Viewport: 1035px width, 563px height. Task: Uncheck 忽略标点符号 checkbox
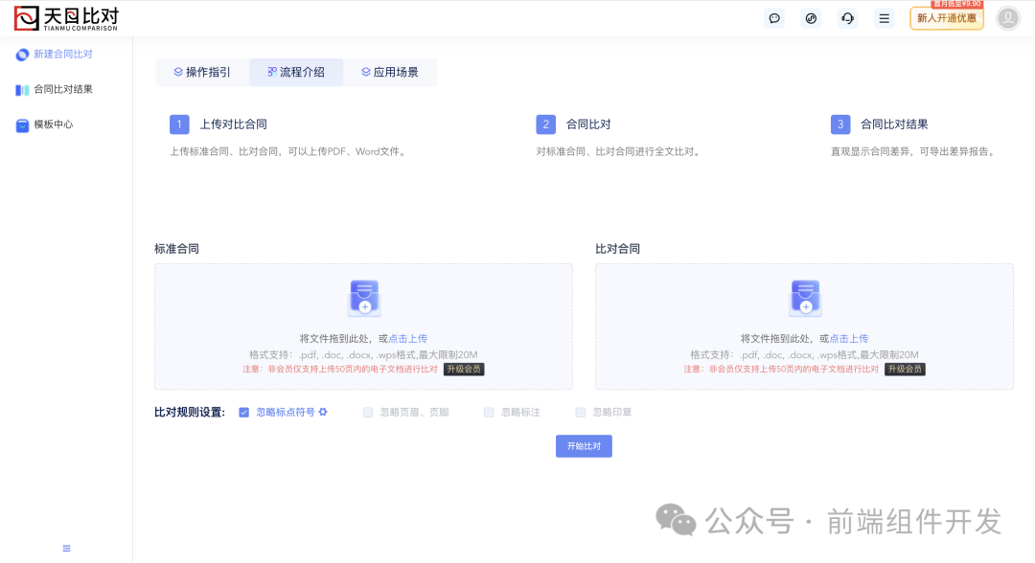click(x=244, y=412)
